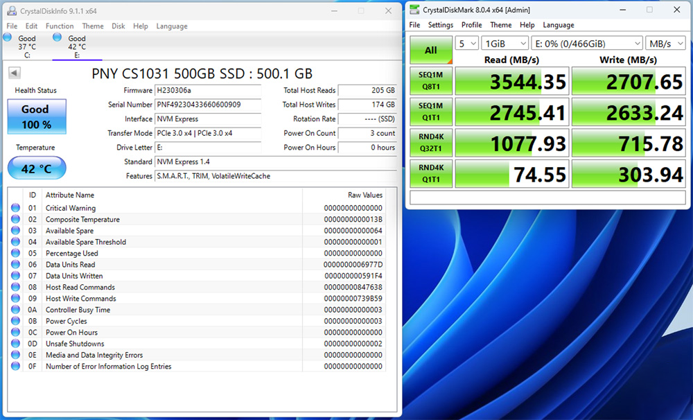The width and height of the screenshot is (693, 420).
Task: Open CrystalDiskMark Help menu
Action: 527,25
